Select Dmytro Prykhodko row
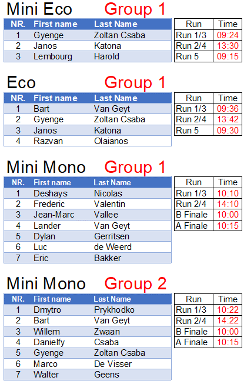This screenshot has height=384, width=244. 88,310
